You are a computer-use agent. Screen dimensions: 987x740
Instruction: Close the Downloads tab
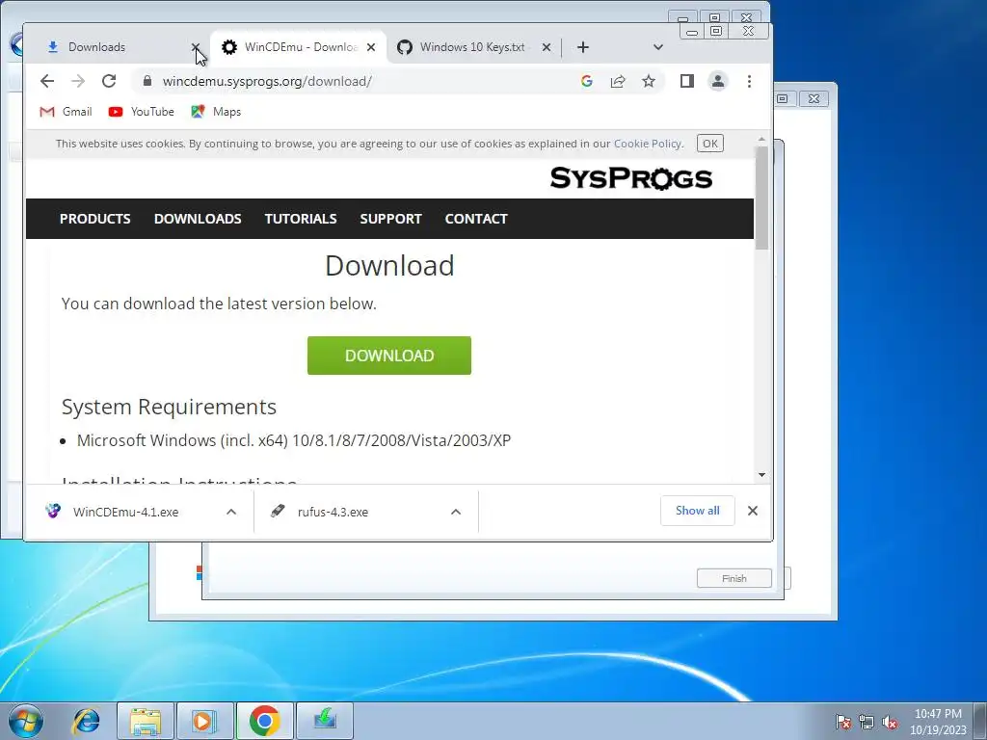(196, 47)
